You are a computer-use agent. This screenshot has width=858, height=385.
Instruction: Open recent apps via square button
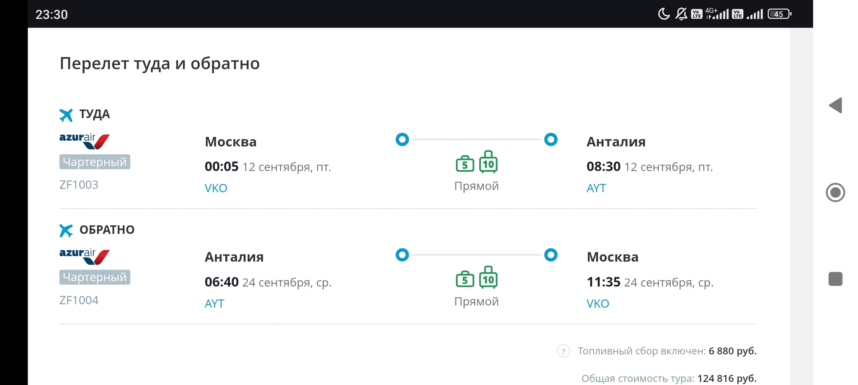pos(835,279)
